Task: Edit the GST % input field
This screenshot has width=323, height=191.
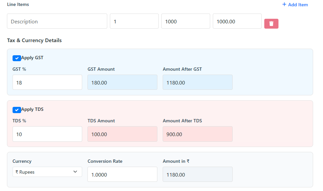Action: click(47, 83)
